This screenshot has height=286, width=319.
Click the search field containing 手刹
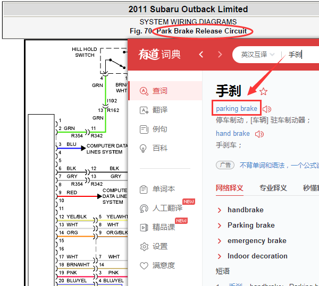(x=303, y=55)
